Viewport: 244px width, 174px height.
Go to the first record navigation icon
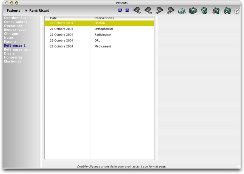point(137,11)
